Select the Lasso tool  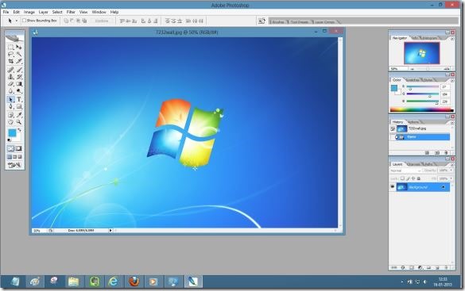pos(10,54)
